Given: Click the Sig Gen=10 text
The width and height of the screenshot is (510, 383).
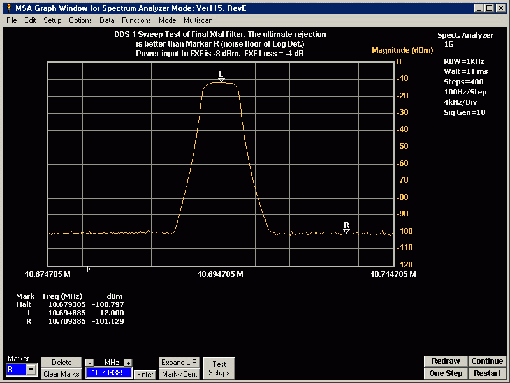Looking at the screenshot, I should pyautogui.click(x=465, y=112).
